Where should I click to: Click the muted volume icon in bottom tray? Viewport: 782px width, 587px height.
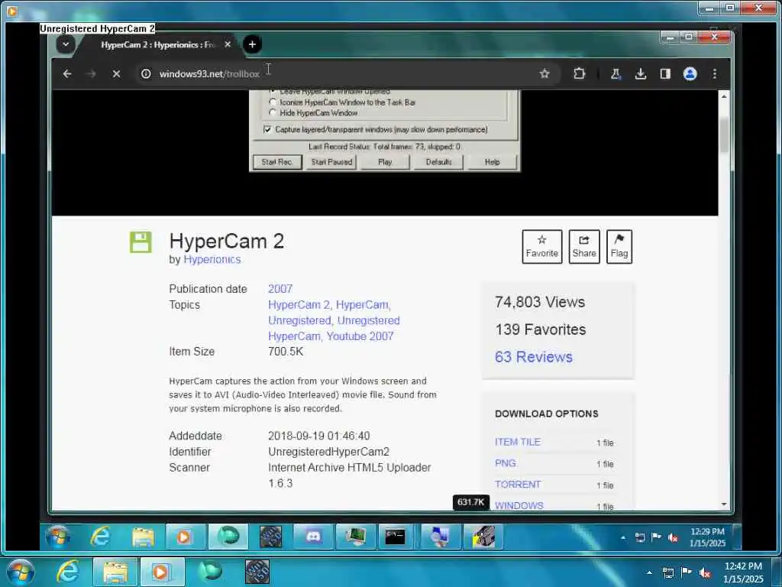[x=705, y=572]
